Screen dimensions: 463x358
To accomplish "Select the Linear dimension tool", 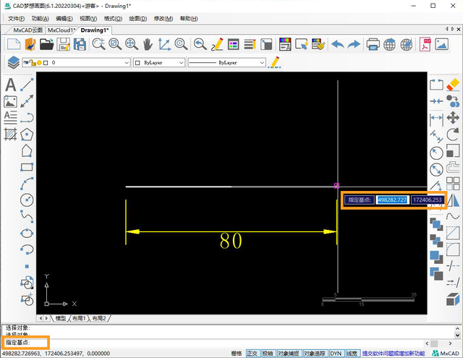I will [436, 119].
